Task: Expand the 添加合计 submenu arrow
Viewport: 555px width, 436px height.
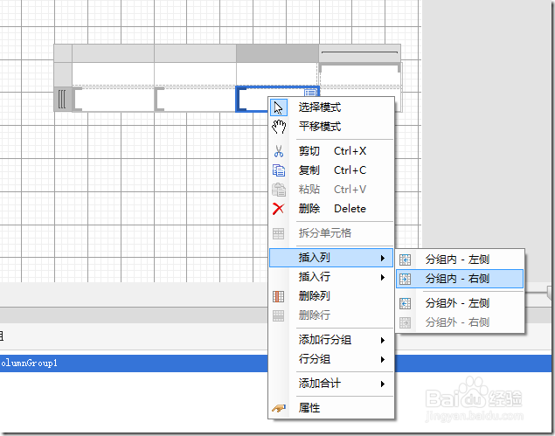Action: [383, 384]
